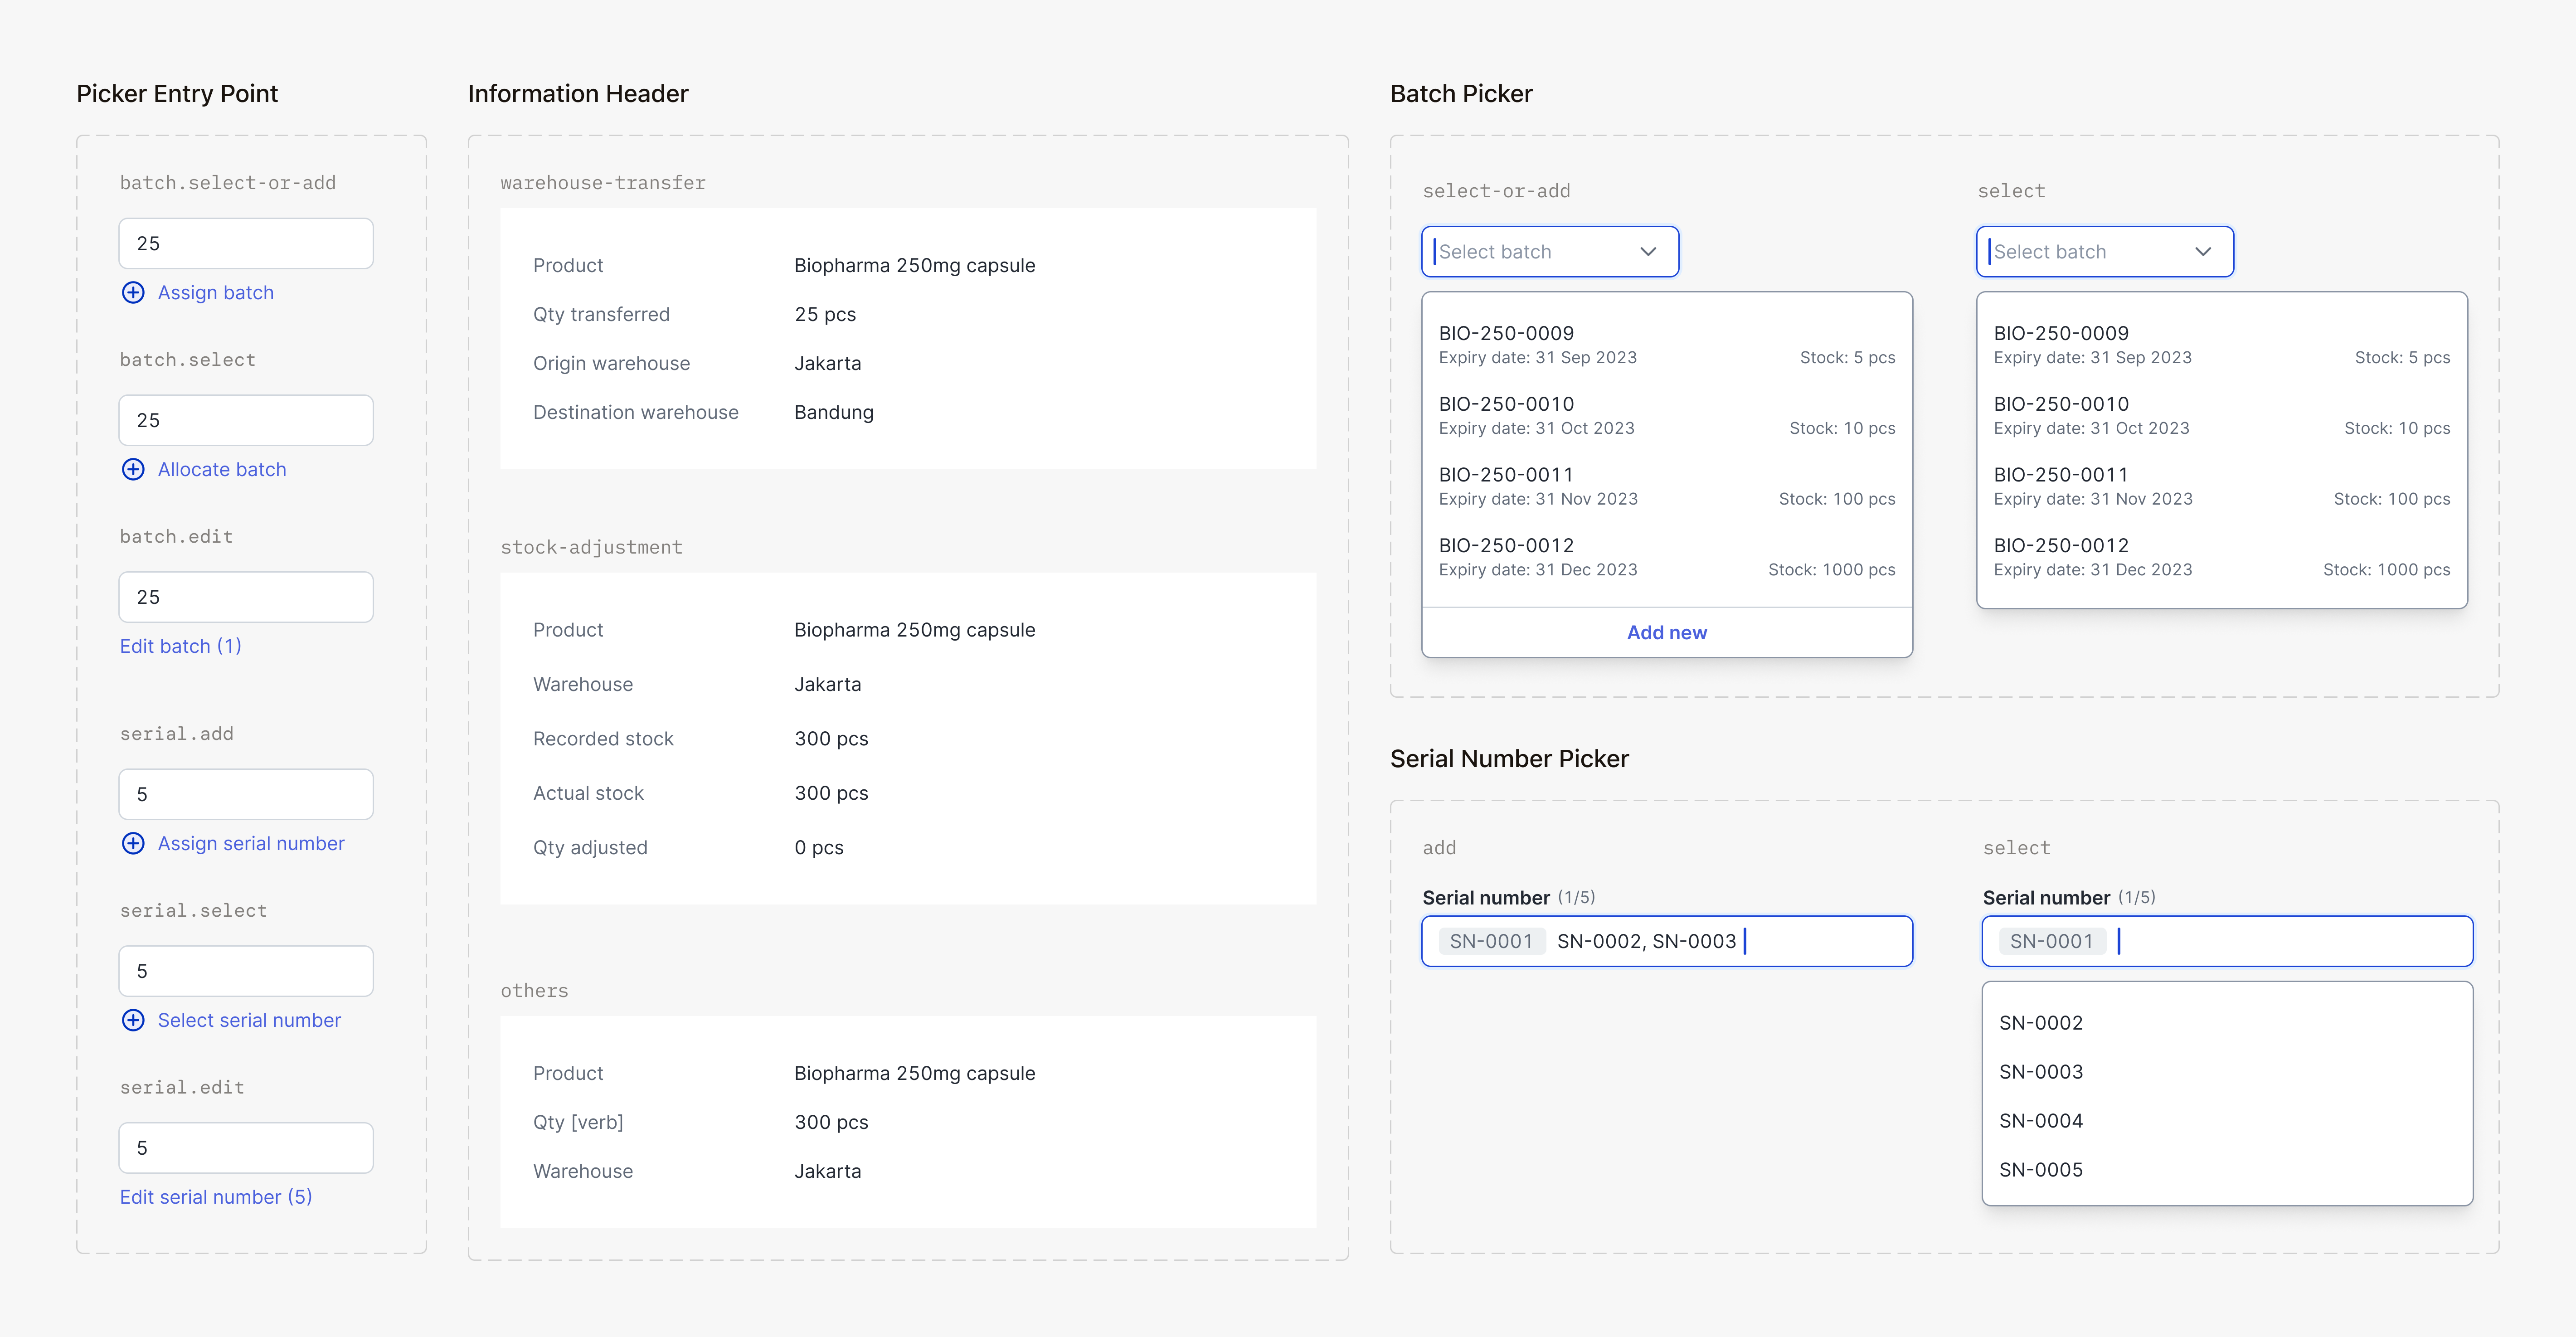This screenshot has width=2576, height=1337.
Task: Click in the add serial number input
Action: 1667,941
